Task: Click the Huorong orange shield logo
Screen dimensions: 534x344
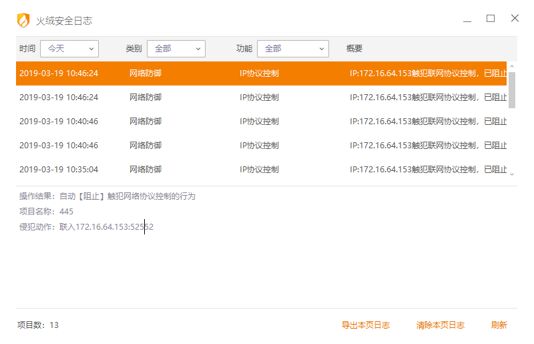Action: [23, 20]
